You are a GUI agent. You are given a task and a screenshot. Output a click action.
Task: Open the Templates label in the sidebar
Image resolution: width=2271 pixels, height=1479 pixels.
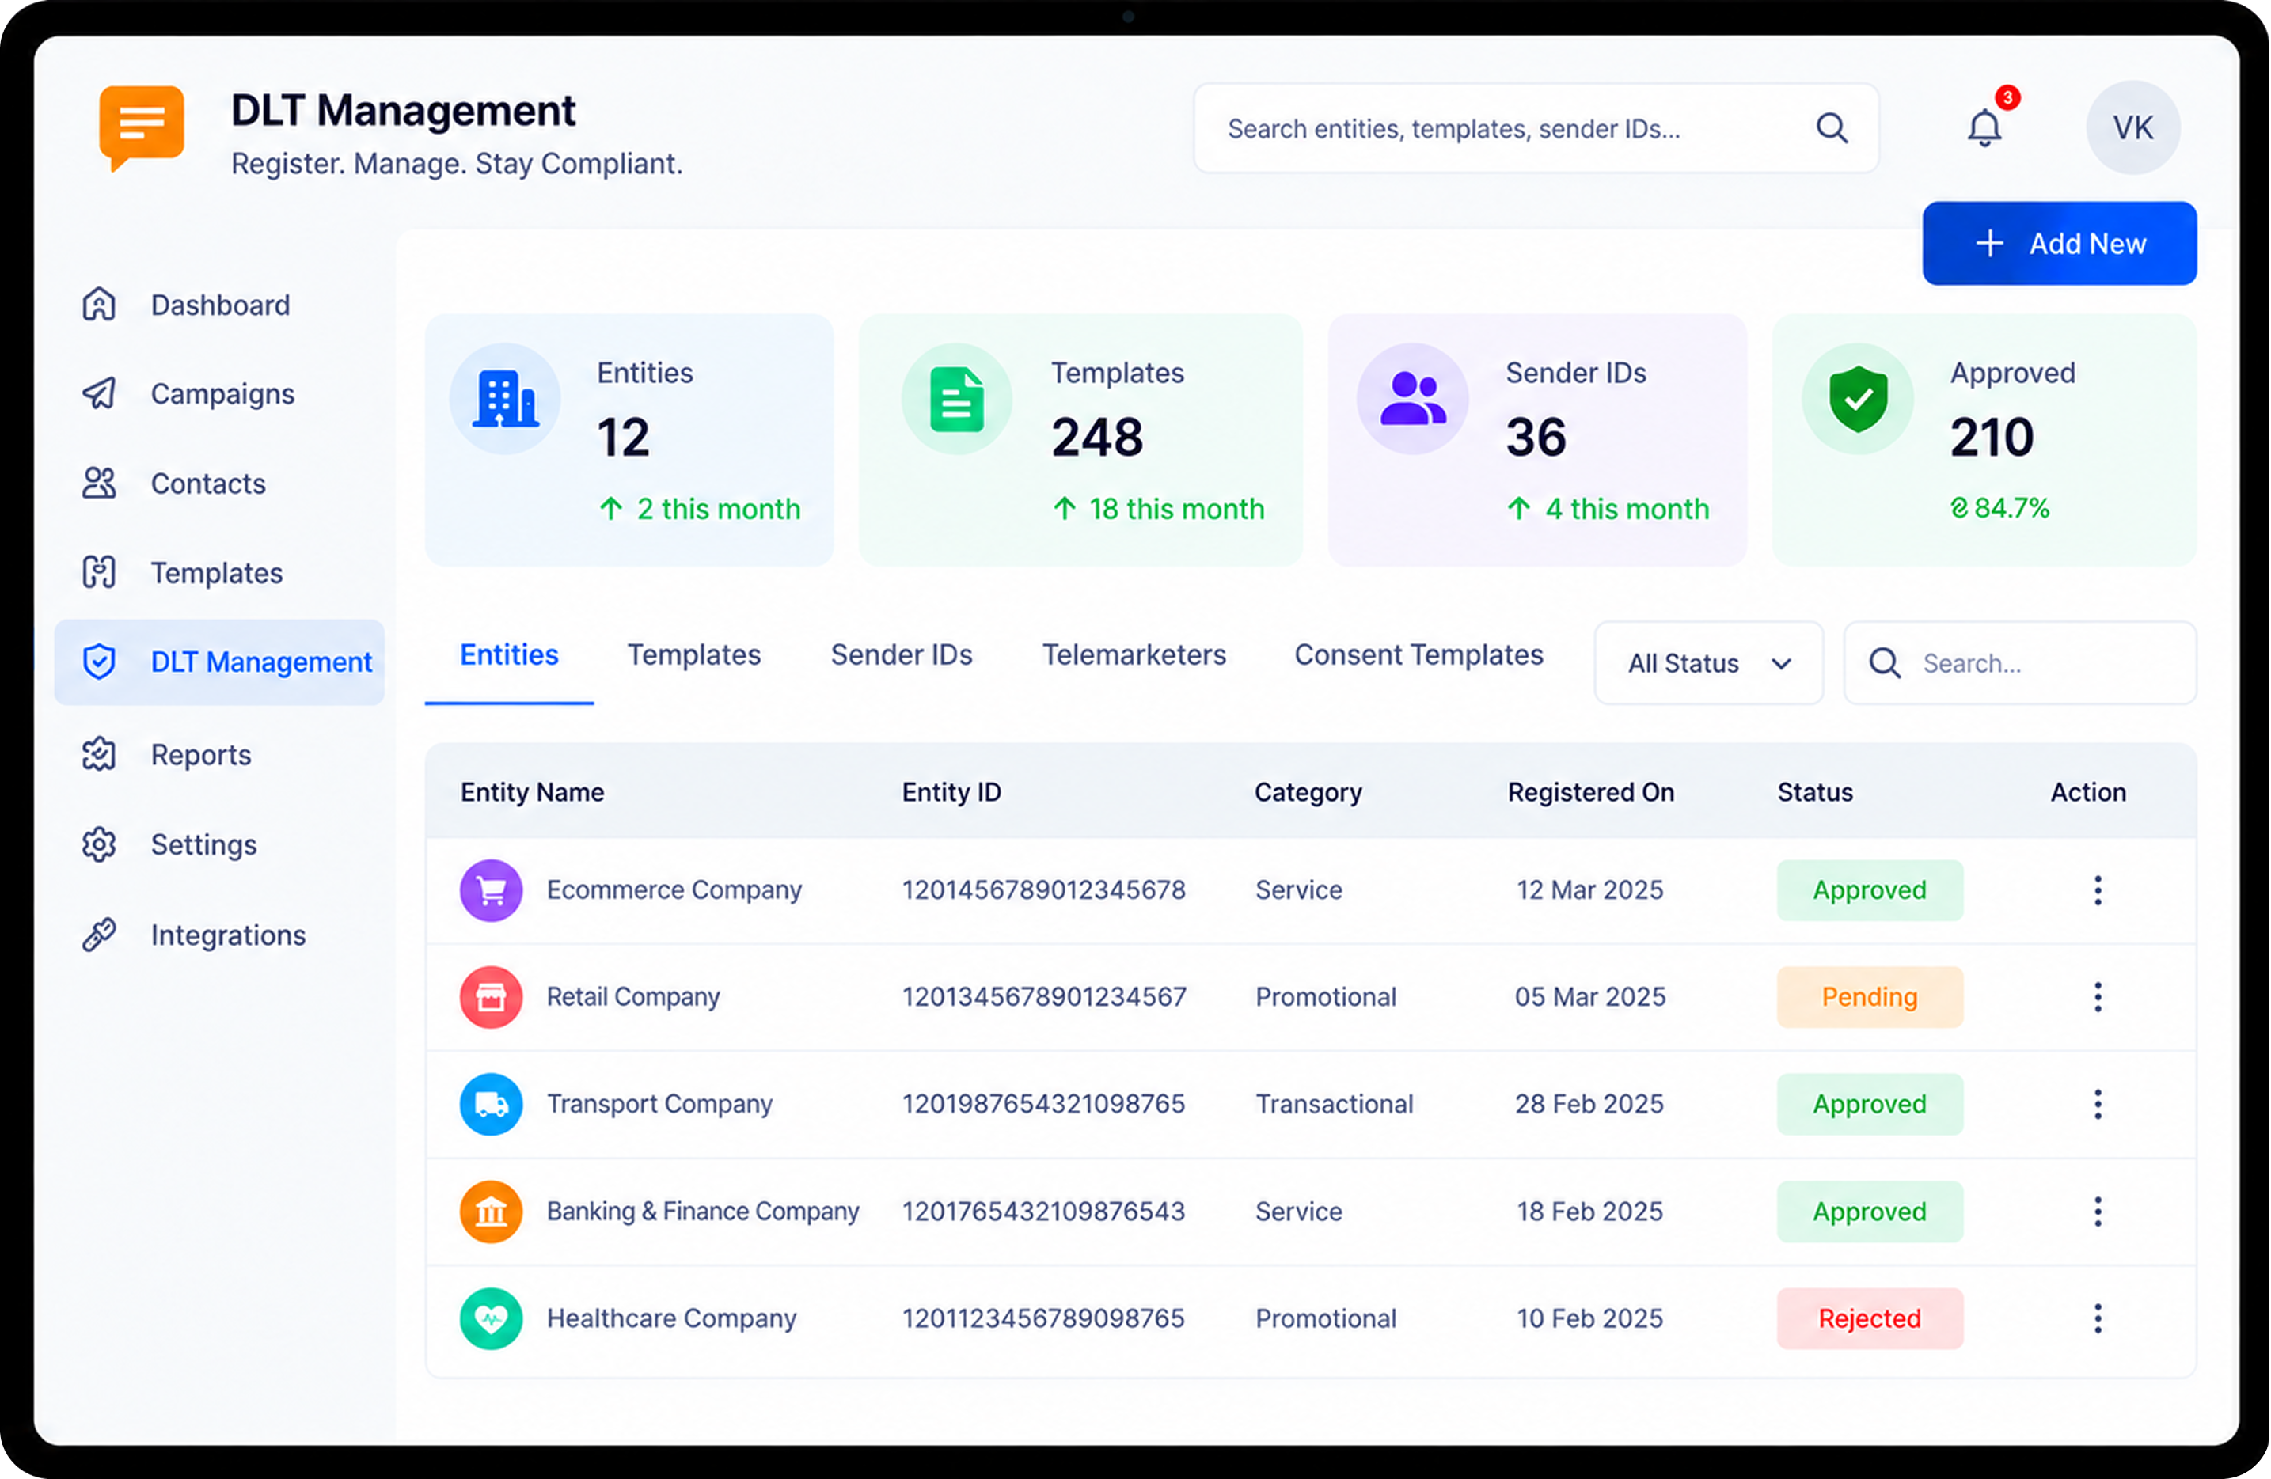(x=217, y=572)
